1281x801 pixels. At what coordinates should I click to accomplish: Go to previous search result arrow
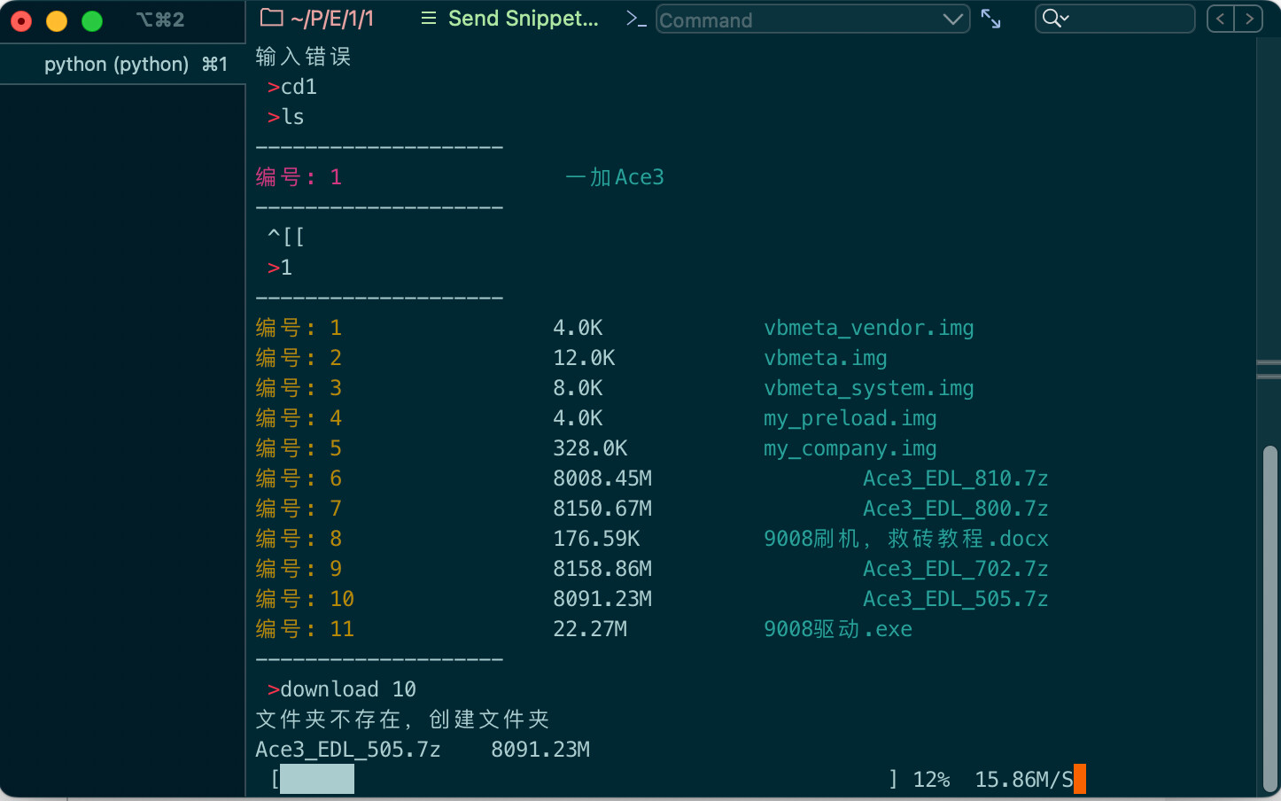(1220, 19)
